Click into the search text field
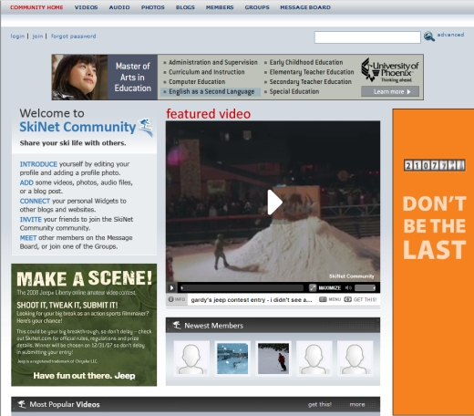474x416 pixels. coord(367,37)
